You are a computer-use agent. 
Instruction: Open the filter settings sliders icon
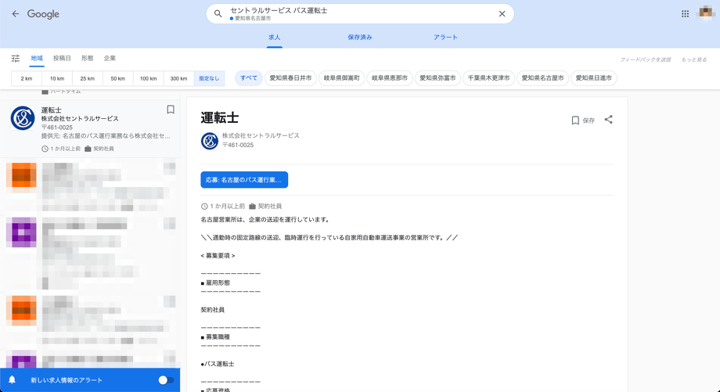coord(16,59)
